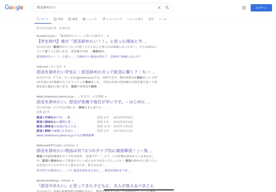Click the magnifier search icon in search box
Image resolution: width=276 pixels, height=192 pixels.
pos(167,7)
